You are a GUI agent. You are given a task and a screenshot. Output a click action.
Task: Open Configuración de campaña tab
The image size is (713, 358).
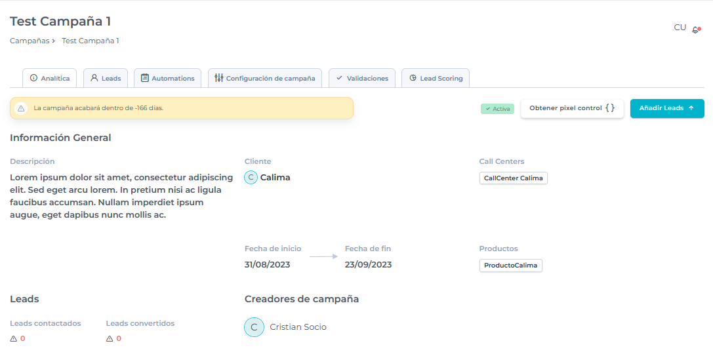coord(265,78)
